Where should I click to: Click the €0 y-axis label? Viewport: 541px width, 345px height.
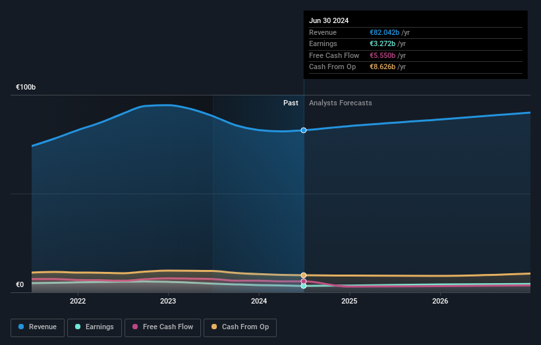[x=20, y=284]
